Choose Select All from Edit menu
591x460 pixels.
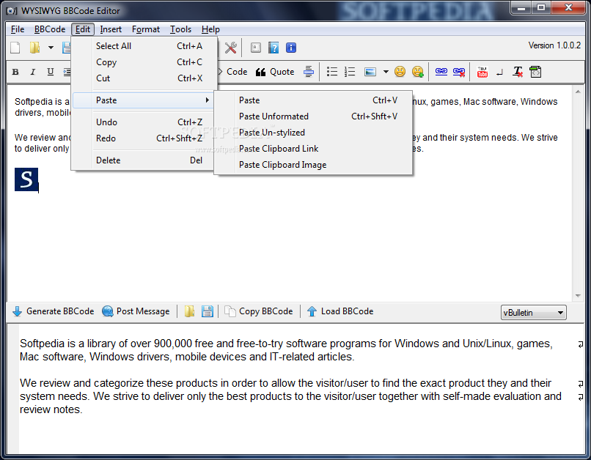point(144,46)
